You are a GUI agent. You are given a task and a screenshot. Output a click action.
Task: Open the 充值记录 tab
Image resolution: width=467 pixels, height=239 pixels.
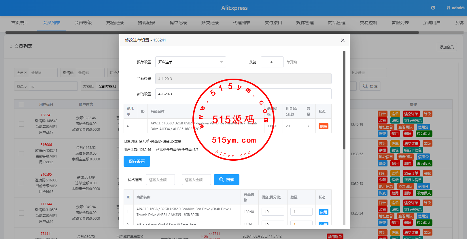[x=115, y=23]
